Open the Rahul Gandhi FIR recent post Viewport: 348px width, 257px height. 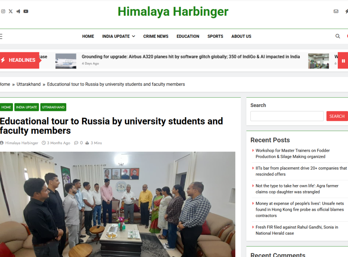297,230
